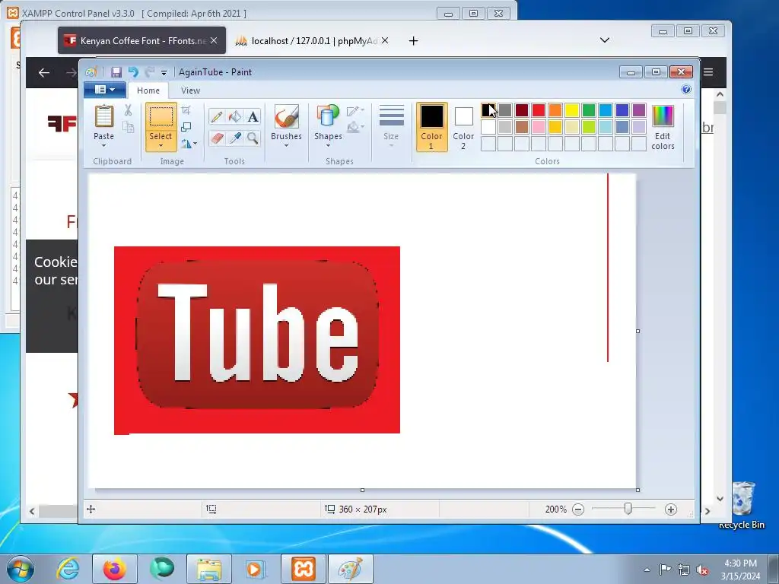Activate the Color 2 button
Image resolution: width=779 pixels, height=584 pixels.
(463, 127)
